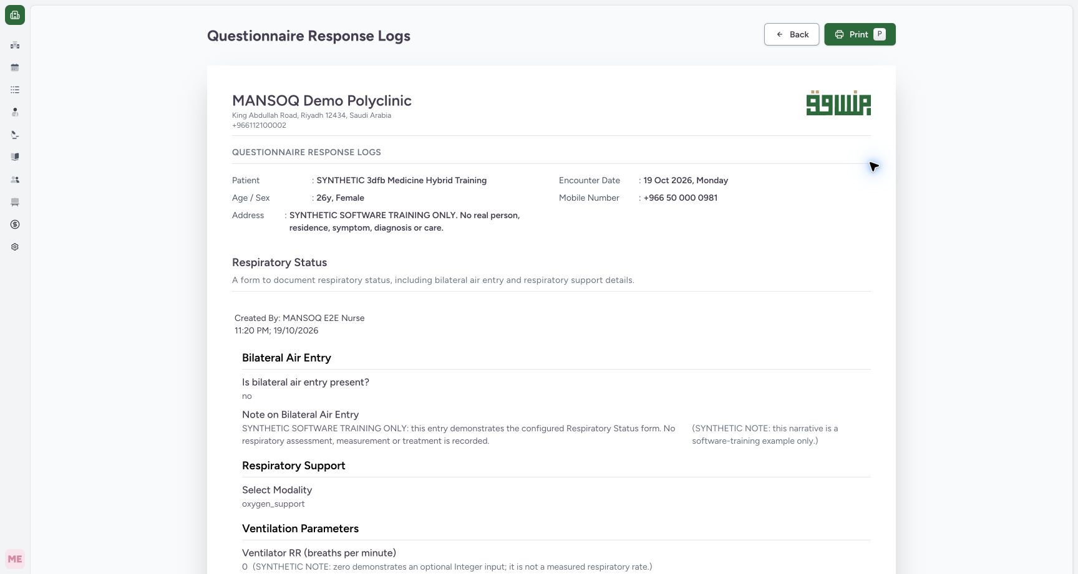Open the calendar appointments icon in sidebar
1078x574 pixels.
15,67
